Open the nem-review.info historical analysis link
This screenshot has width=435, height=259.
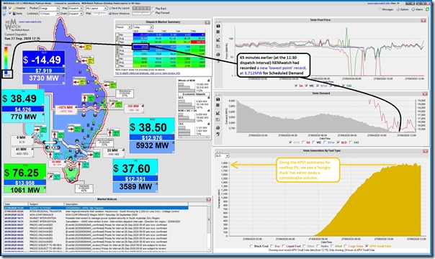148,73
